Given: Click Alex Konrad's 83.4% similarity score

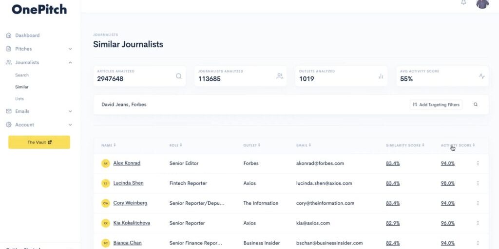Looking at the screenshot, I should coord(393,163).
